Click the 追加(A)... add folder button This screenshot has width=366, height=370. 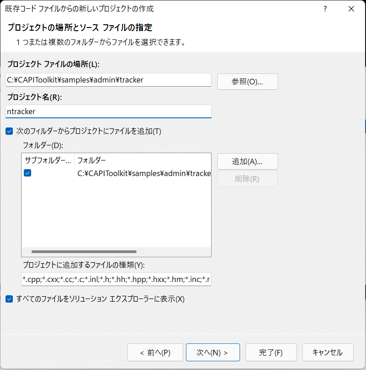pyautogui.click(x=247, y=161)
